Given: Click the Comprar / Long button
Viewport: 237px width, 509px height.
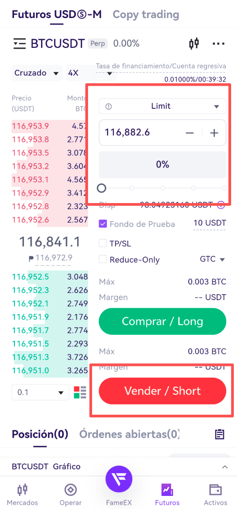Looking at the screenshot, I should [163, 321].
